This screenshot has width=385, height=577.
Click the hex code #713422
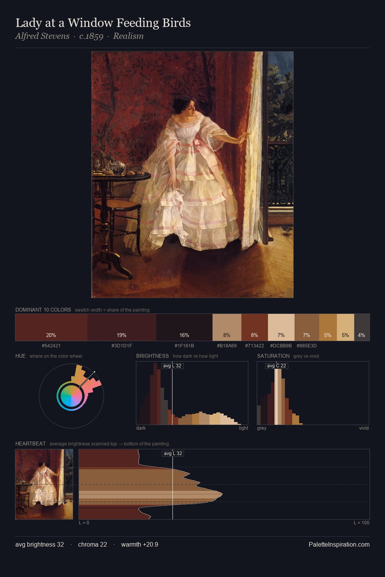pos(254,346)
